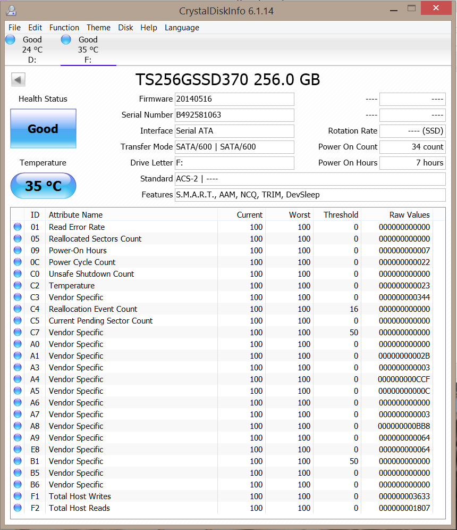Select the Reallocated Sectors Count row
The image size is (457, 530).
95,239
